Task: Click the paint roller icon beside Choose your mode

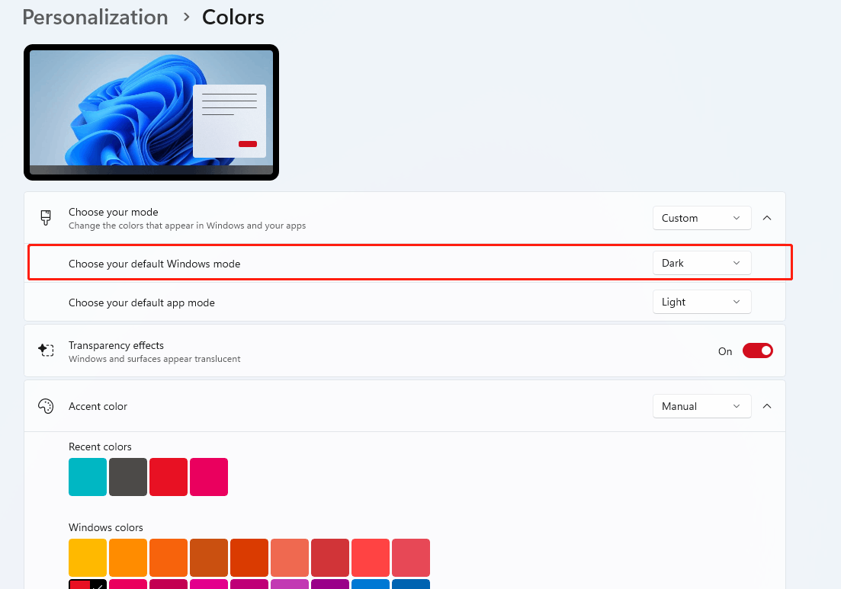Action: pos(46,218)
